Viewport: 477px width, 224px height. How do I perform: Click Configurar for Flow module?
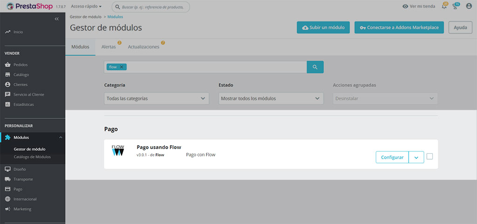[x=392, y=157]
